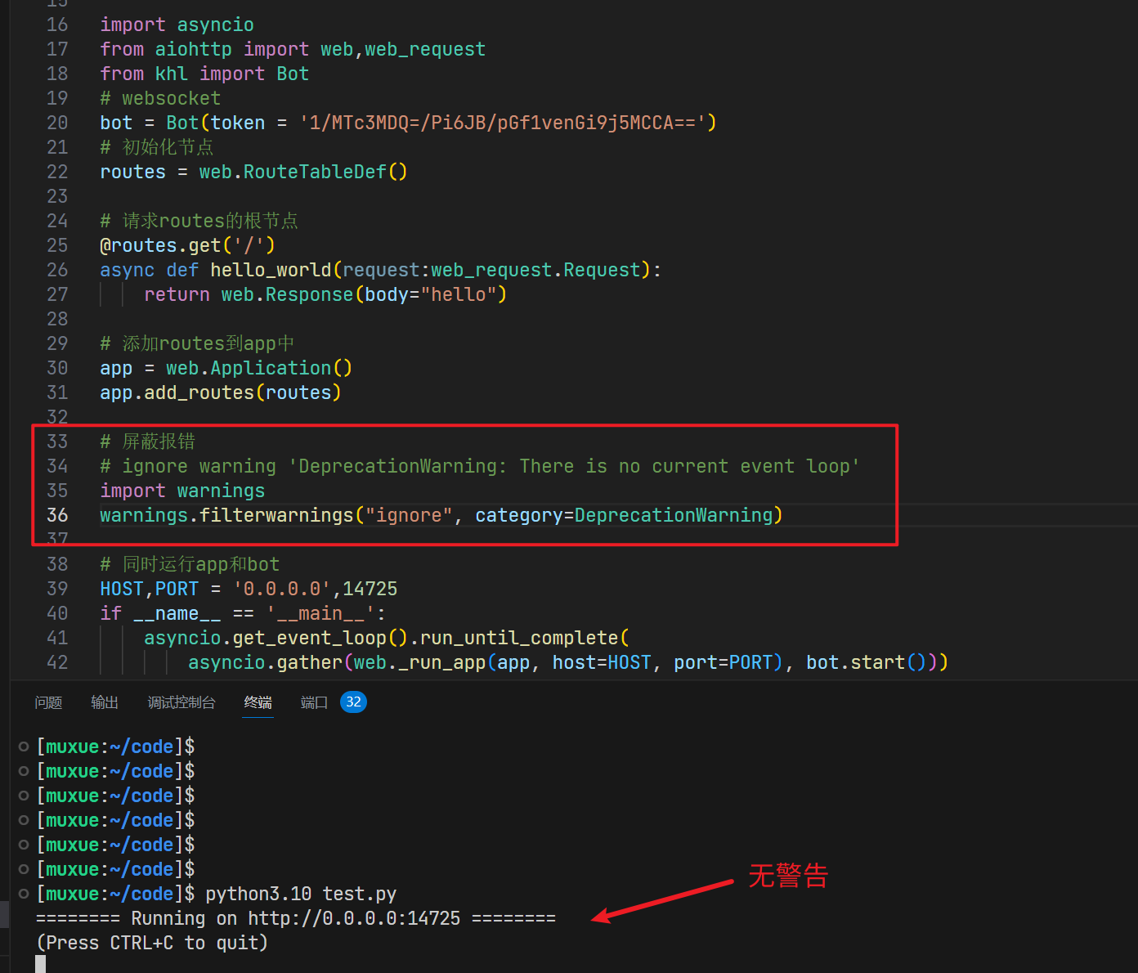Click 'asyncio.get_event_loop()' text
1138x973 pixels.
[276, 638]
